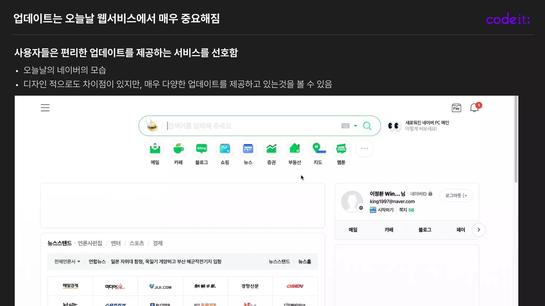Show more services with the ellipsis icon
The image size is (545, 306).
pos(364,148)
